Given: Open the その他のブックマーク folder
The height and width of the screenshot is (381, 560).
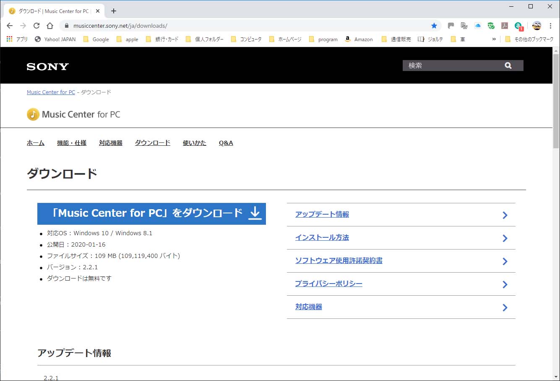Looking at the screenshot, I should coord(529,39).
